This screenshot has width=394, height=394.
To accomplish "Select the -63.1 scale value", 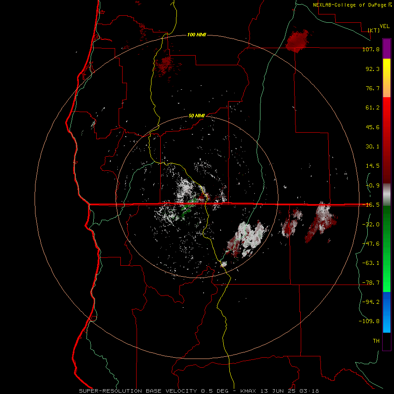I will click(371, 263).
